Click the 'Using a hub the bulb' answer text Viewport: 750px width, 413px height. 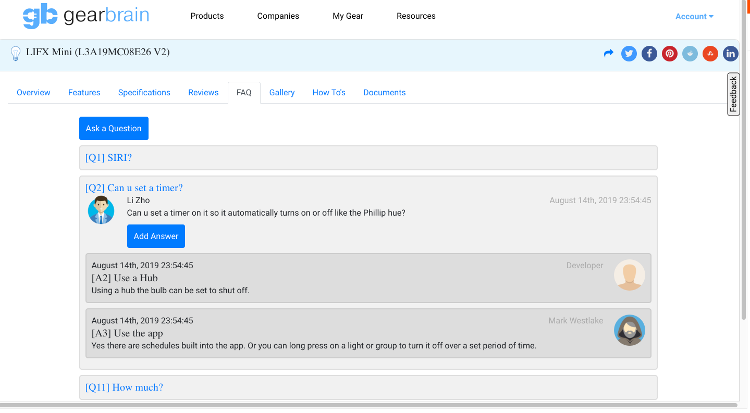[x=170, y=290]
